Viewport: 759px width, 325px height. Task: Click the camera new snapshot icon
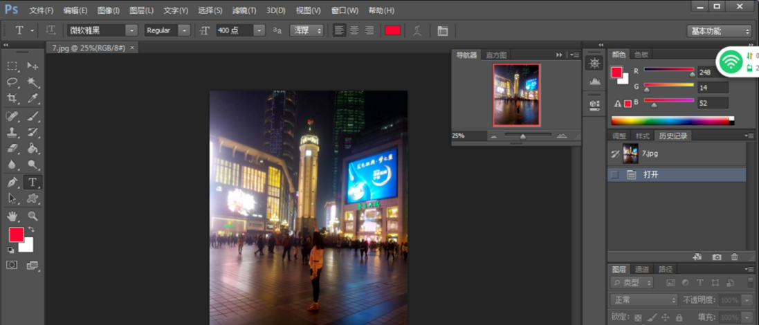[x=717, y=257]
